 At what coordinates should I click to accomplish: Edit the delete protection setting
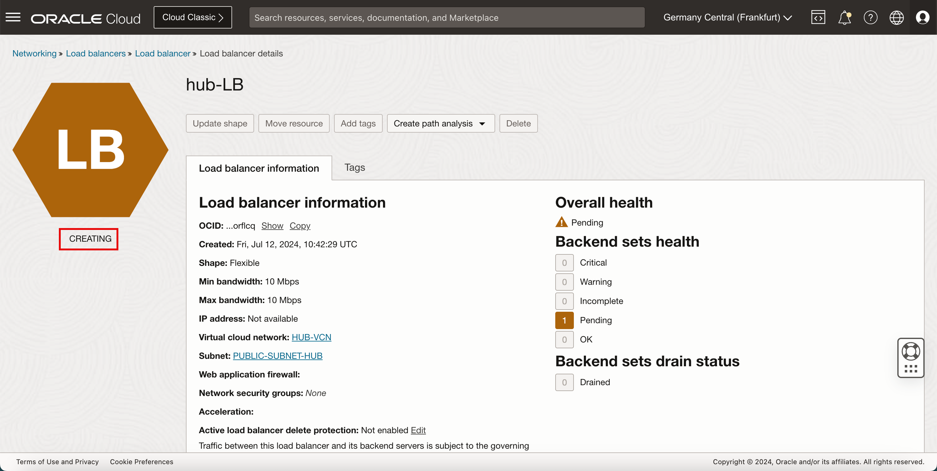(418, 430)
